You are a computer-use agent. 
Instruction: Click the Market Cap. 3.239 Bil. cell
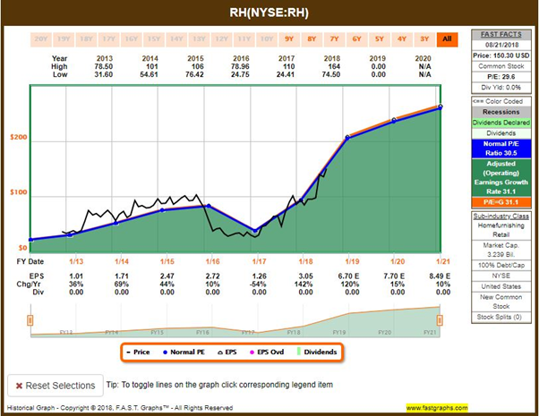(501, 250)
